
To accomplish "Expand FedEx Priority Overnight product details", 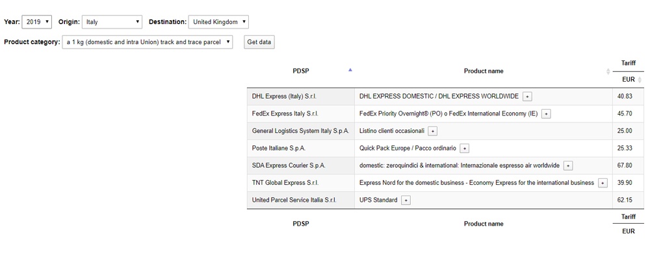I will (547, 113).
